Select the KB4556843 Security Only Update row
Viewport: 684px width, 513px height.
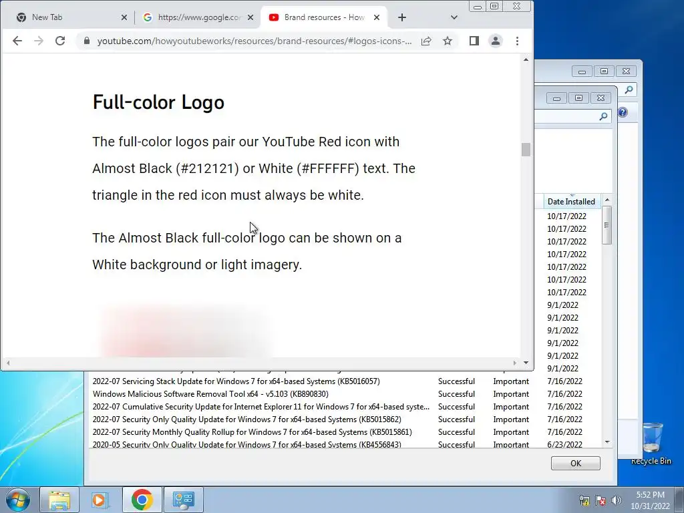345,444
